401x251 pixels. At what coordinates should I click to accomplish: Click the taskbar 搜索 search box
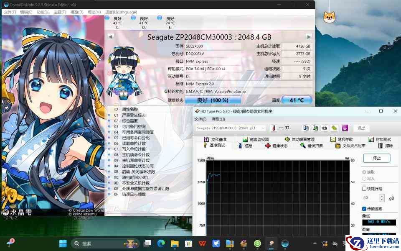click(105, 243)
